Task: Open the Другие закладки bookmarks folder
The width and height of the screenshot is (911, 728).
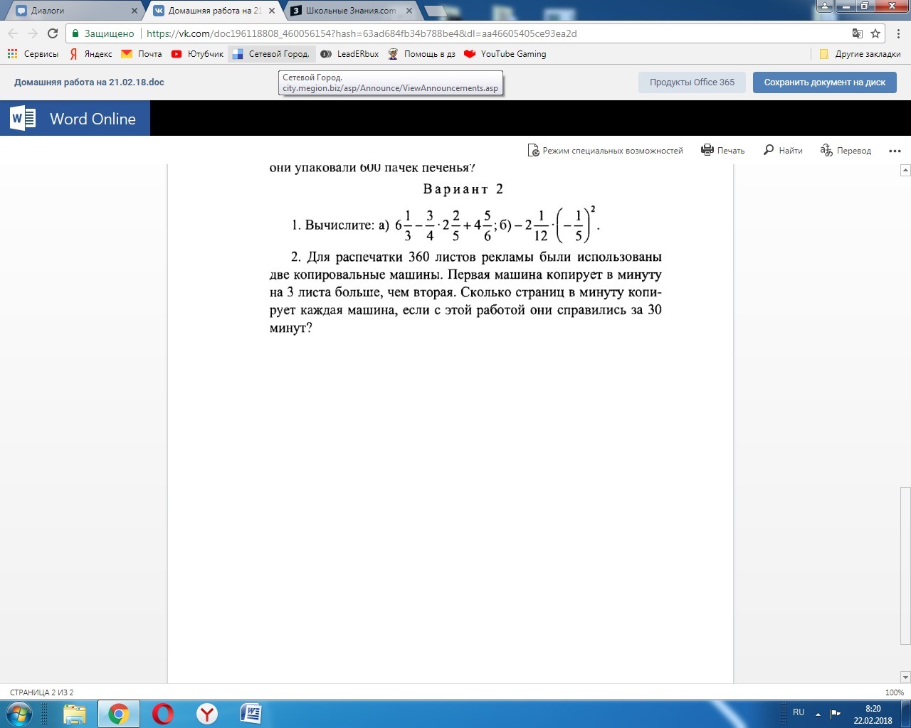Action: tap(860, 54)
